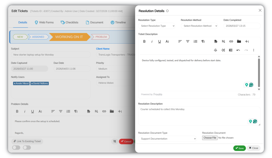The image size is (272, 158).
Task: Switch to the Details tab
Action: [23, 22]
